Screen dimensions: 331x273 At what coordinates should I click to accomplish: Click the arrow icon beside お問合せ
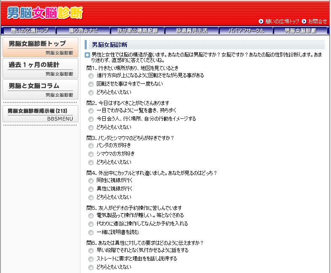304,21
